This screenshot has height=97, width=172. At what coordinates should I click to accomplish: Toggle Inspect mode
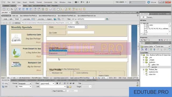(49, 19)
